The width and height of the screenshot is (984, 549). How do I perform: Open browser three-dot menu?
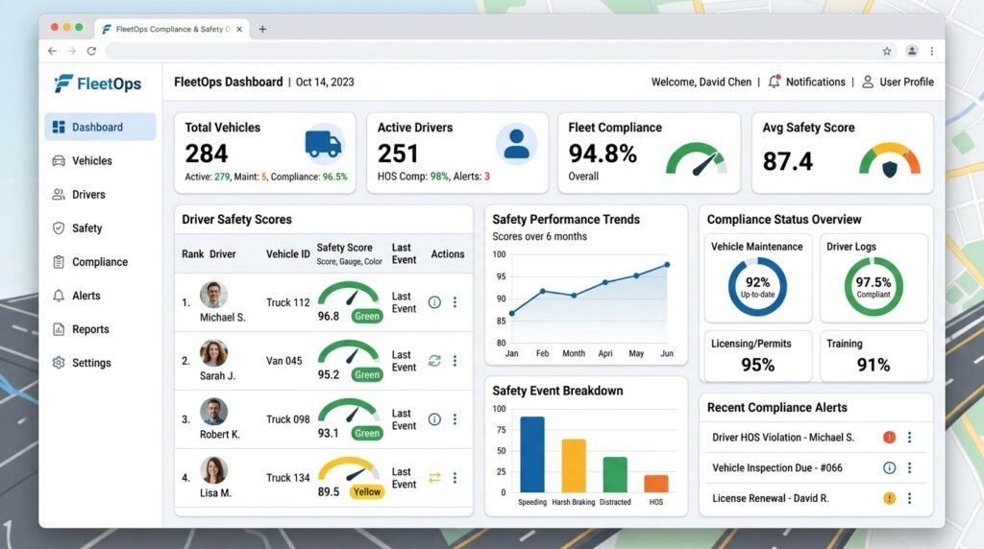pyautogui.click(x=932, y=51)
